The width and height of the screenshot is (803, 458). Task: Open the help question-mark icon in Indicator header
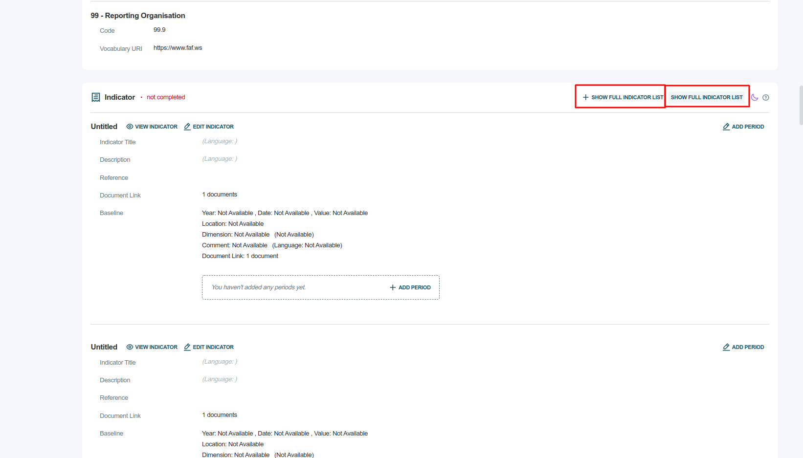(x=766, y=97)
